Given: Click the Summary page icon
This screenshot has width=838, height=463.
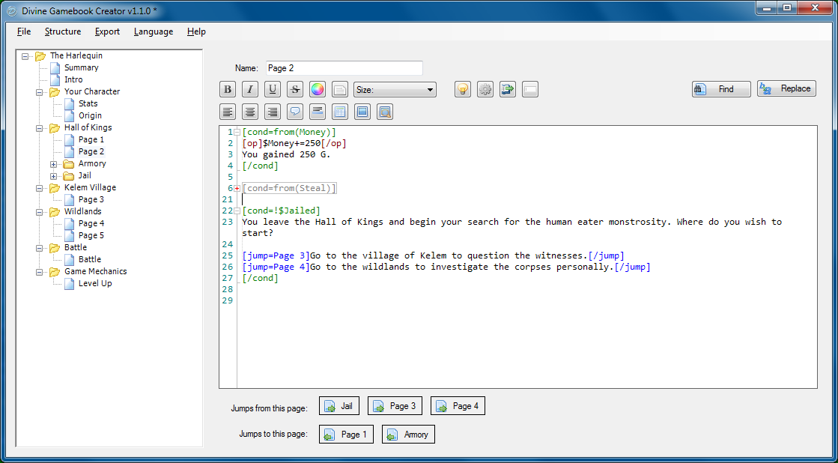Looking at the screenshot, I should [55, 67].
